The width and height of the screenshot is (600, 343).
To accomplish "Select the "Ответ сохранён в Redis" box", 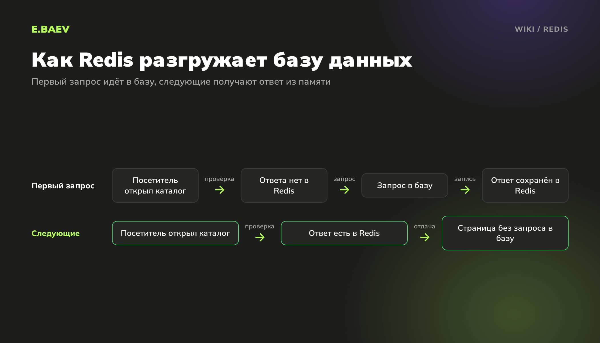I will point(525,186).
